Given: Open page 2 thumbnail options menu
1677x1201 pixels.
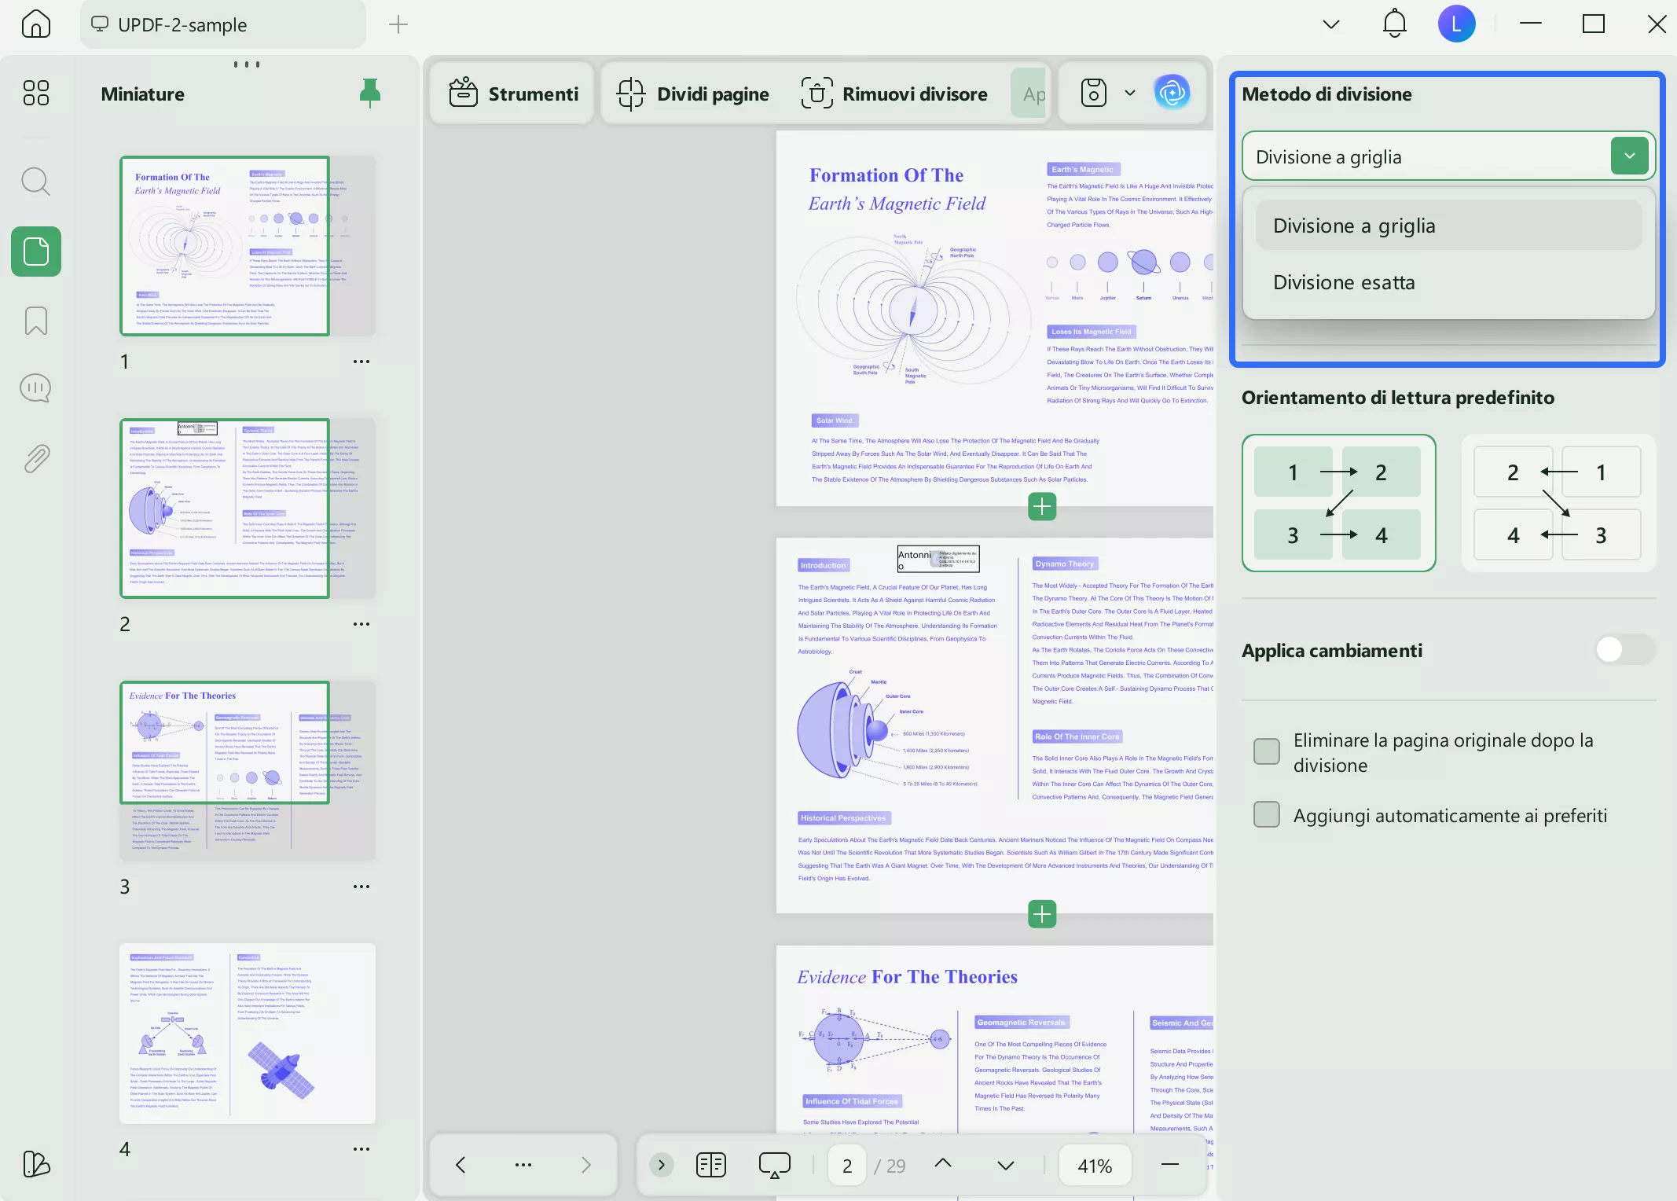Looking at the screenshot, I should (361, 624).
